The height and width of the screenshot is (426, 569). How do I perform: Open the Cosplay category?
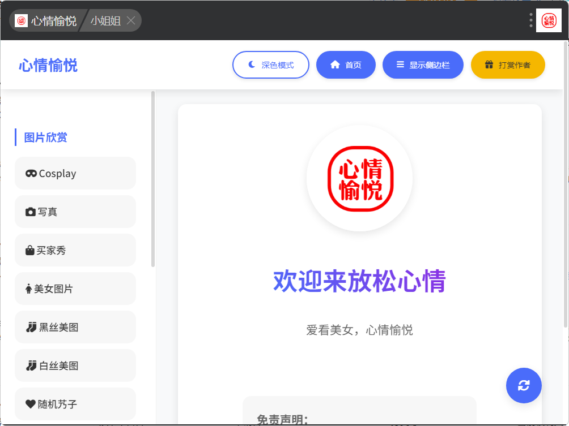[x=75, y=173]
